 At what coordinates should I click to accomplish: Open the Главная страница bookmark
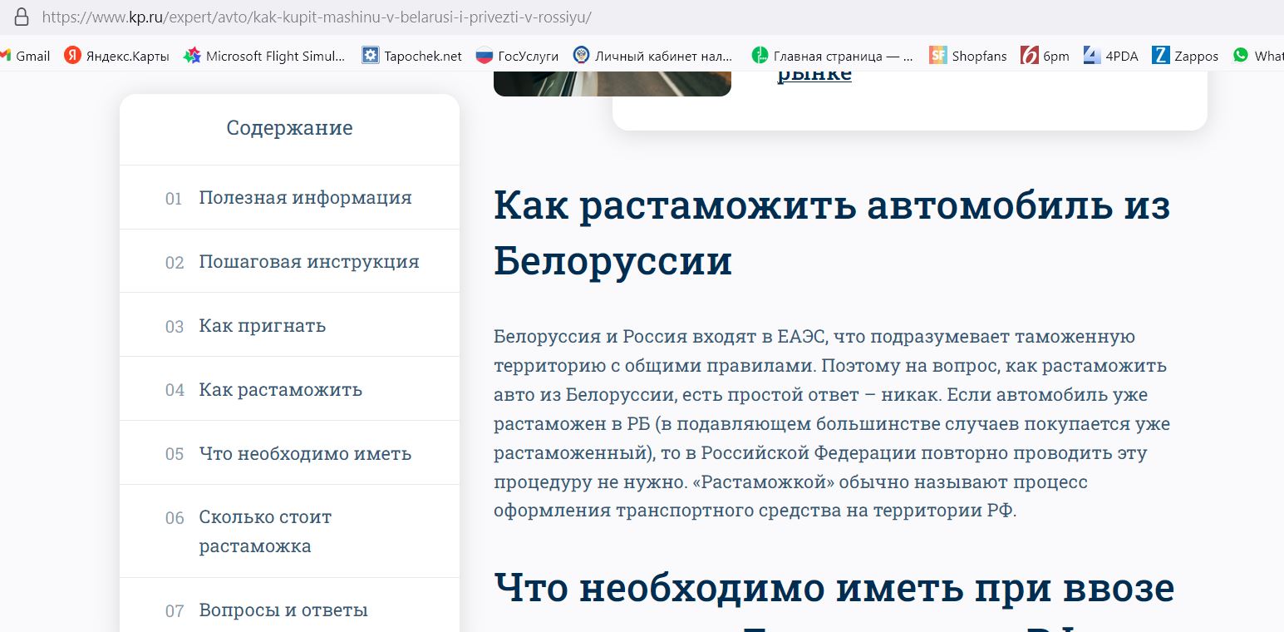click(832, 56)
